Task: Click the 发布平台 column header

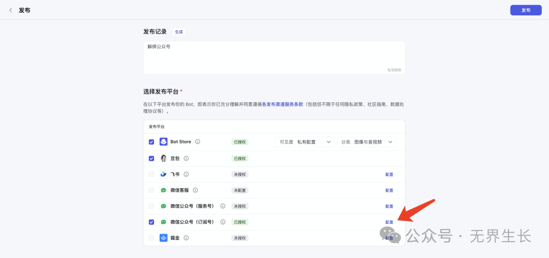Action: (x=157, y=127)
